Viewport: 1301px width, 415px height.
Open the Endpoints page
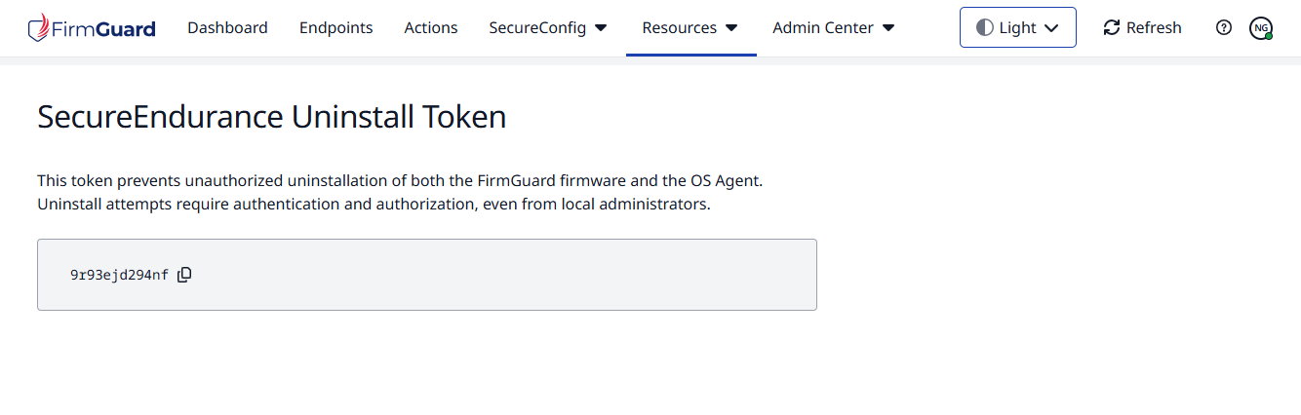tap(335, 27)
